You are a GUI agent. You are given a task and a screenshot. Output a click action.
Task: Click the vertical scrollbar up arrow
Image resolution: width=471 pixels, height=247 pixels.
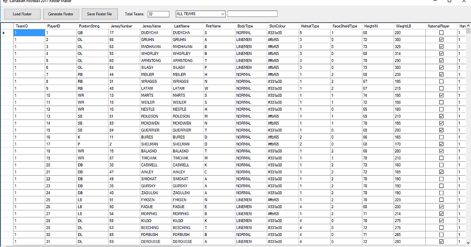tap(468, 26)
